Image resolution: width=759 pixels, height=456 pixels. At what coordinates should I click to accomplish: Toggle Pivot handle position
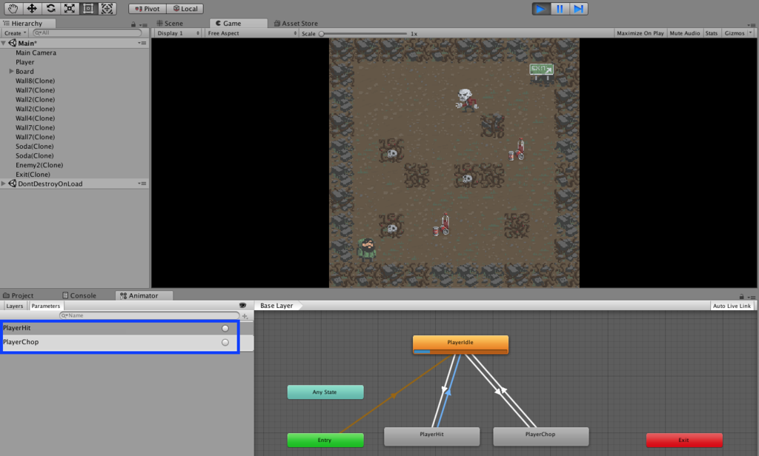point(148,9)
